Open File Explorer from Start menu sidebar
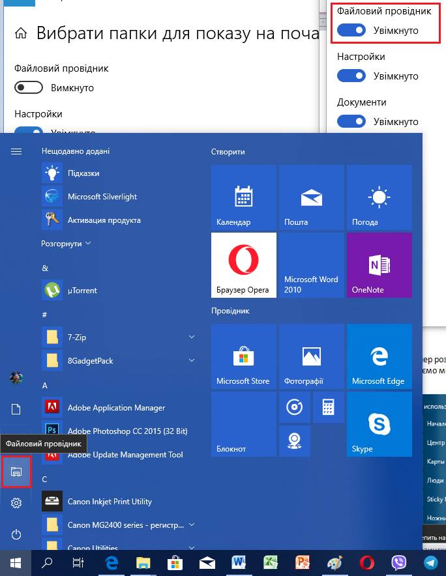This screenshot has width=446, height=576. pos(16,472)
